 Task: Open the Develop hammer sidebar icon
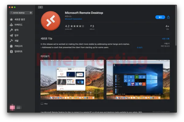tap(11, 41)
